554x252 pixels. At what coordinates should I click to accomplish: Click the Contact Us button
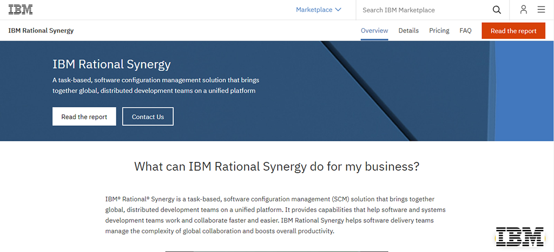click(x=148, y=117)
